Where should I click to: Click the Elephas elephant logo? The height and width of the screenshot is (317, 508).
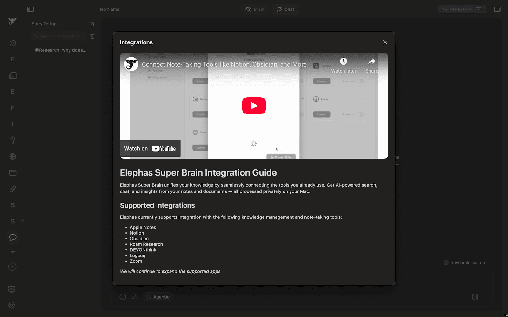[12, 21]
